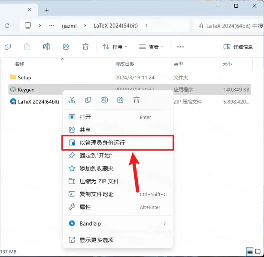Click the ellipsis in the breadcrumb path
Screen dimensions: 264x257
[52, 26]
